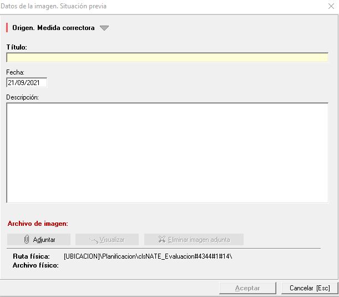Viewport: 339px width, 297px height.
Task: Click the red marker bar beside Origen
Action: pyautogui.click(x=7, y=28)
